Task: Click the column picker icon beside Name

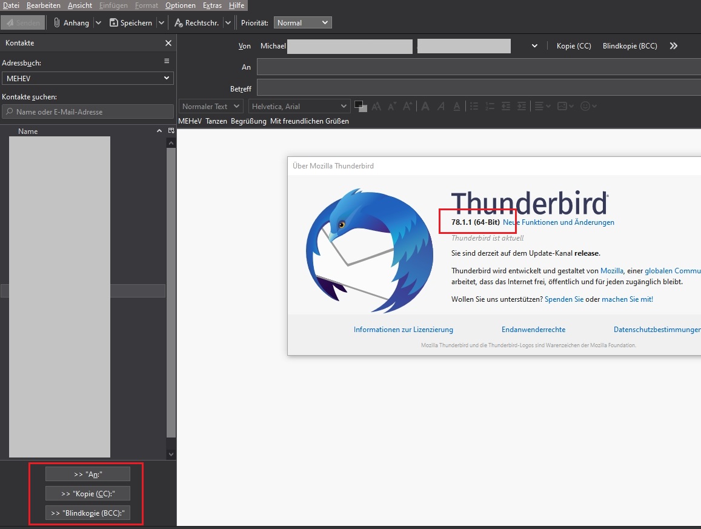Action: (x=171, y=131)
